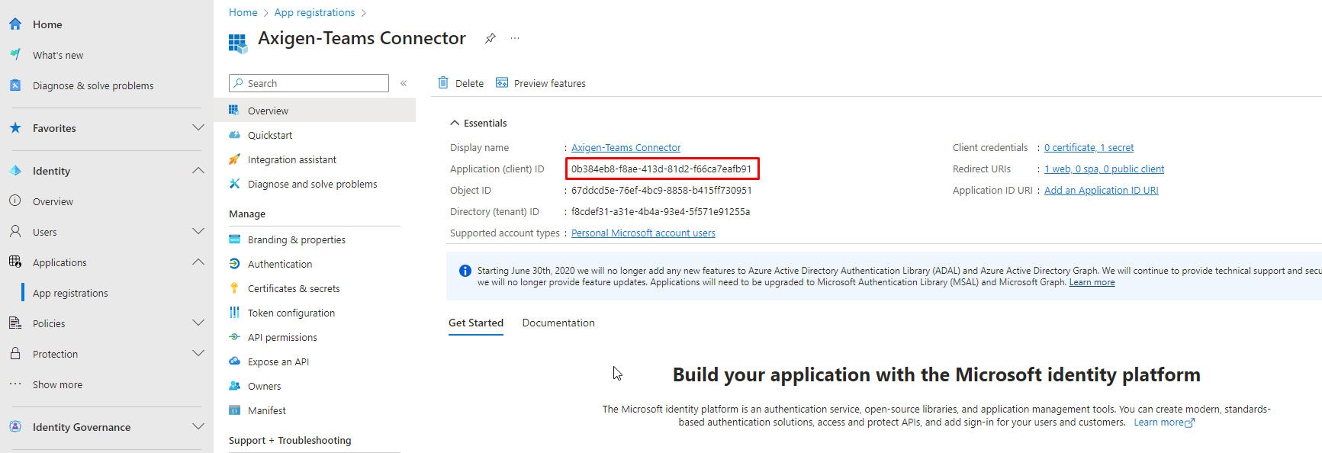Open Certificates & secrets key item
The image size is (1322, 453).
(293, 288)
